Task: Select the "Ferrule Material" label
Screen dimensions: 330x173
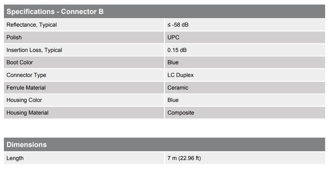Action: (26, 88)
